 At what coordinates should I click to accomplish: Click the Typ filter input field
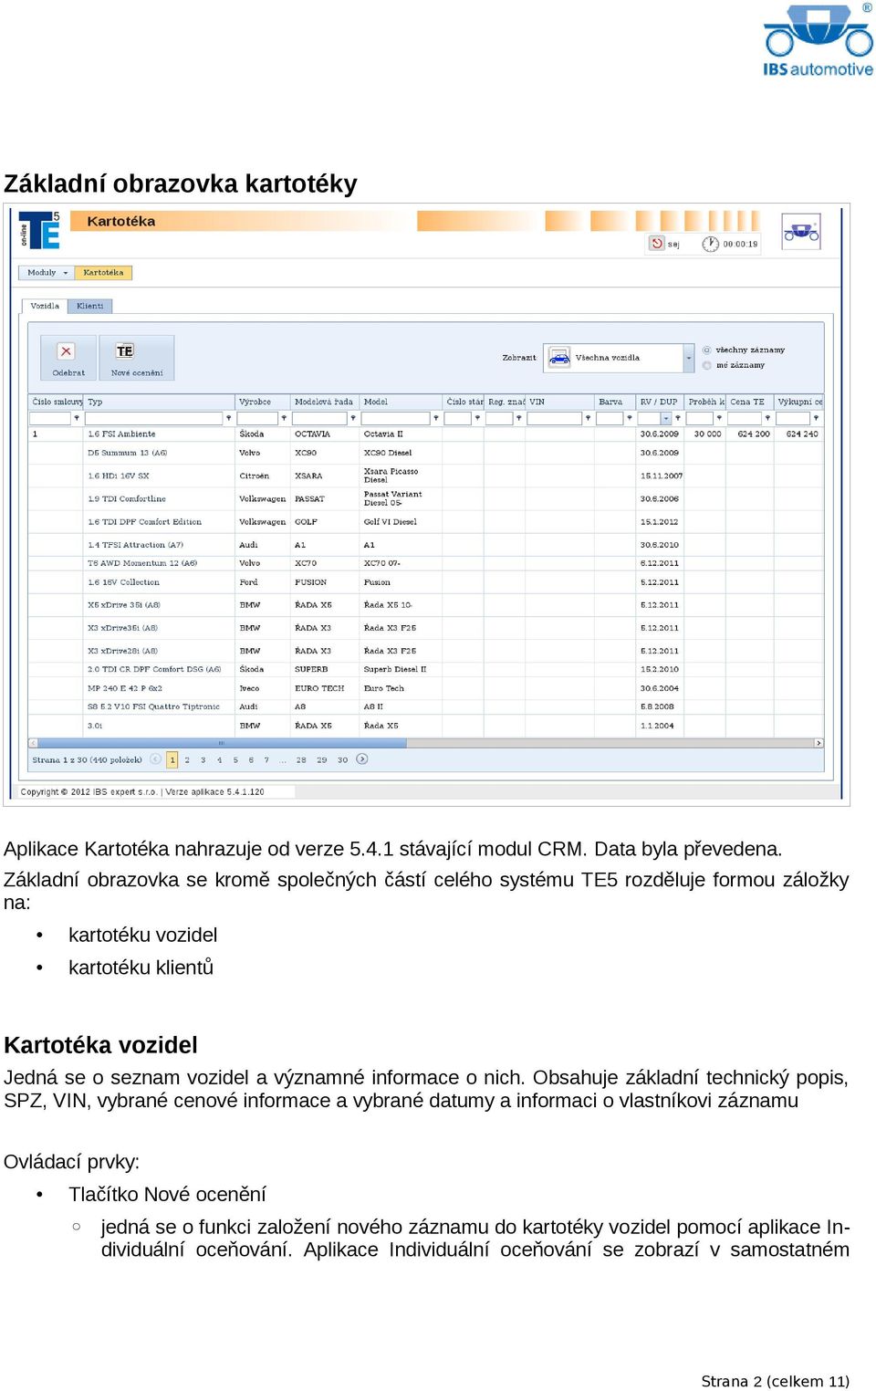click(x=153, y=418)
